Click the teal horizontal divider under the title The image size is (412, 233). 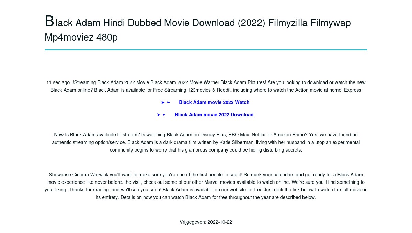[206, 50]
